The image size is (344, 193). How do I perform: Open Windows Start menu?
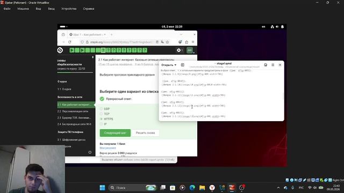pyautogui.click(x=102, y=188)
